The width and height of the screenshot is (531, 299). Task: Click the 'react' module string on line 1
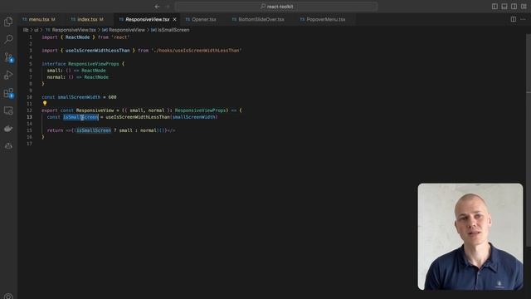point(120,37)
